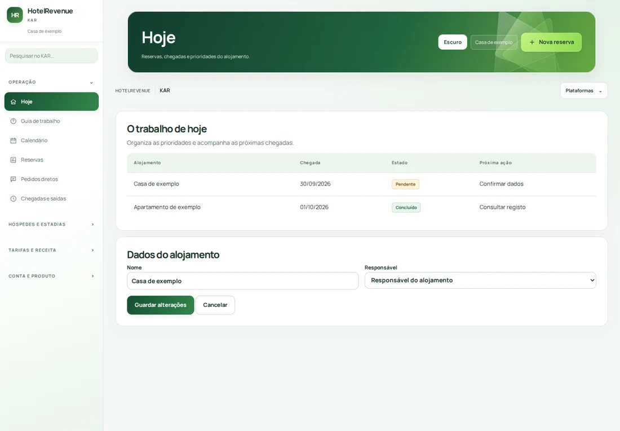Open the Plataformas dropdown
Image resolution: width=620 pixels, height=431 pixels.
(x=583, y=91)
